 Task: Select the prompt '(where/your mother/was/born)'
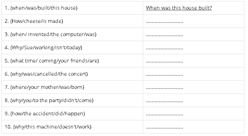[x=47, y=87]
